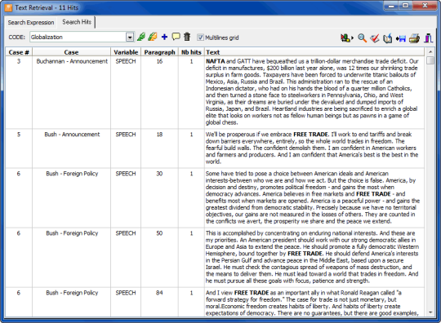
Task: Click the book with blue arrow icon
Action: point(388,38)
